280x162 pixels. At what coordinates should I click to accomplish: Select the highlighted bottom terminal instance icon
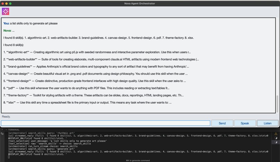point(276,142)
